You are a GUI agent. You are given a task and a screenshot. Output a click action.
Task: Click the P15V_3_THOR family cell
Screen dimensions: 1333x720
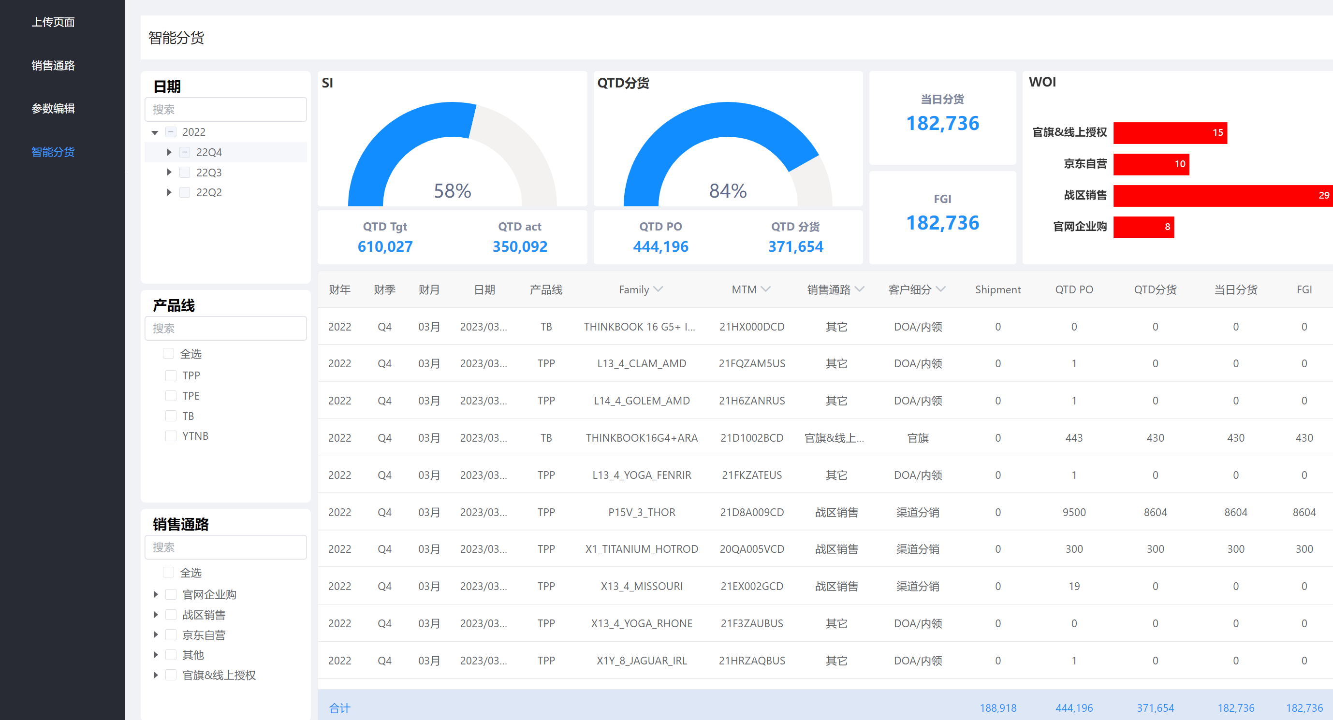(642, 512)
